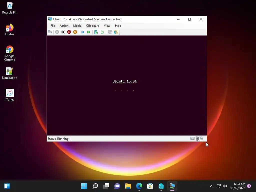The width and height of the screenshot is (256, 192).
Task: Open Task View from the taskbar
Action: click(x=106, y=186)
